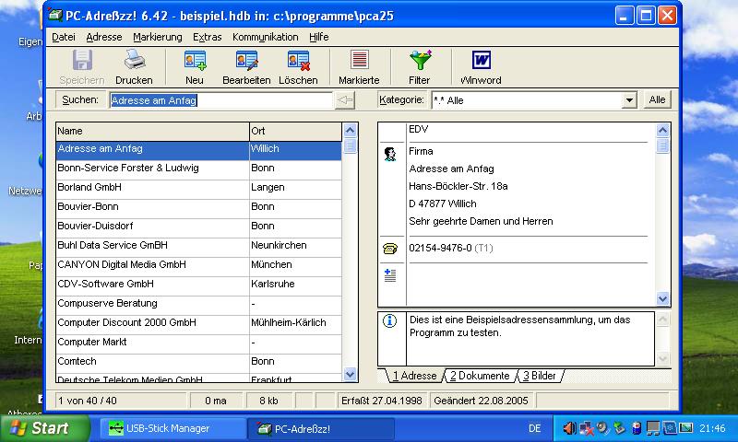Click the Löschen delete icon
The width and height of the screenshot is (738, 442).
298,61
